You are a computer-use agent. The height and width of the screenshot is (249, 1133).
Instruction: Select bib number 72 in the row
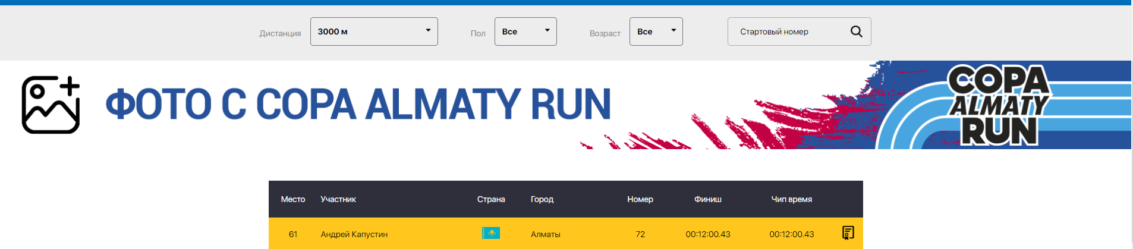point(640,234)
